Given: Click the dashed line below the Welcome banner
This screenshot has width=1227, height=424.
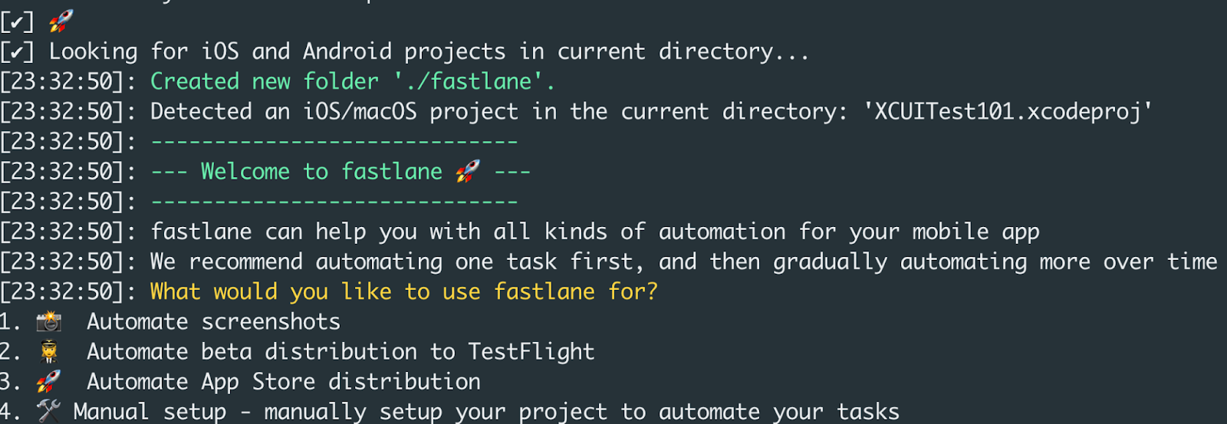Looking at the screenshot, I should pyautogui.click(x=334, y=202).
